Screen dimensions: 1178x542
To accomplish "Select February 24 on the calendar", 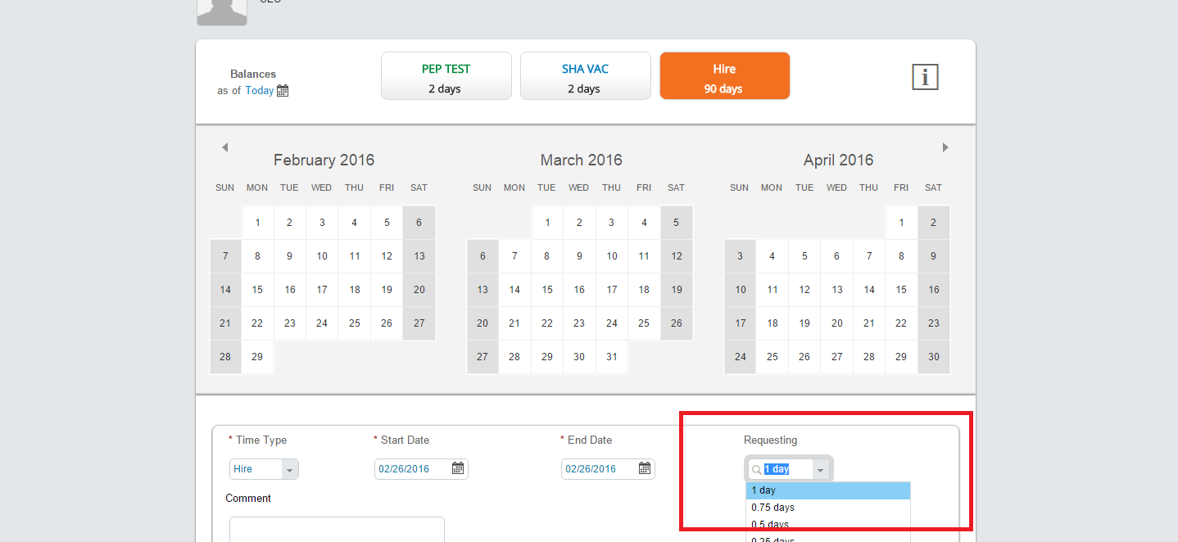I will pos(322,323).
